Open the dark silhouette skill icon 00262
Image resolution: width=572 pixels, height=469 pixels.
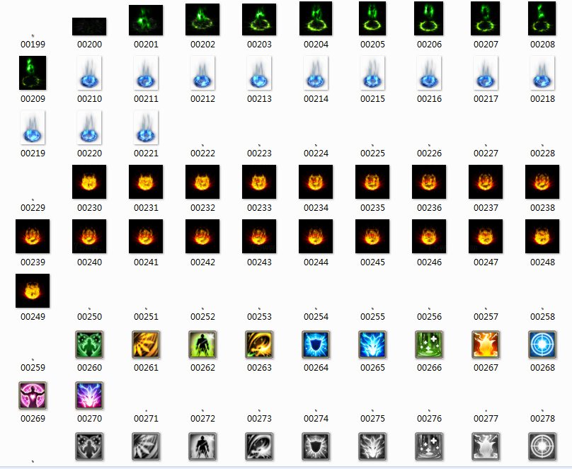[202, 347]
